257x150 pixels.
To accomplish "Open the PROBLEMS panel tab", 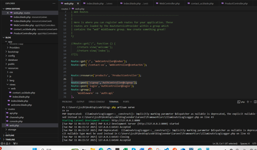I will tap(67, 102).
